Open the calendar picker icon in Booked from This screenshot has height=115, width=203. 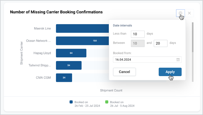click(x=178, y=59)
